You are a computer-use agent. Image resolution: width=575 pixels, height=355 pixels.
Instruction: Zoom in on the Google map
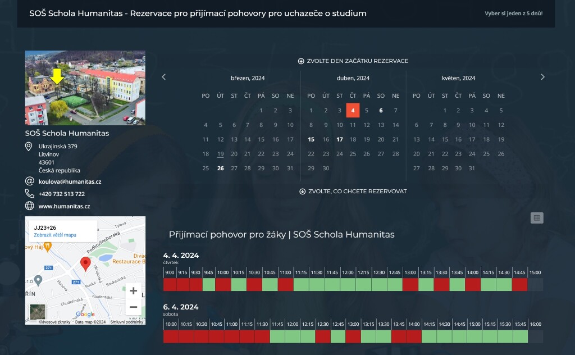133,291
